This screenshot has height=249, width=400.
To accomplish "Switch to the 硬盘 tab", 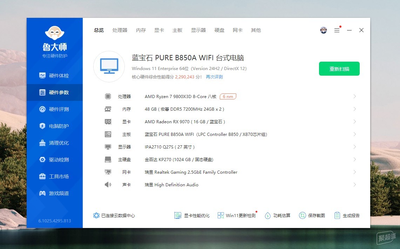I will pos(219,30).
